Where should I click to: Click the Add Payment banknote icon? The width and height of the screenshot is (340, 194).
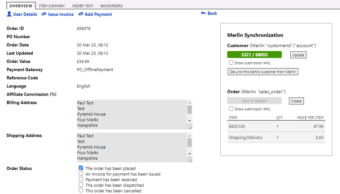pos(81,14)
